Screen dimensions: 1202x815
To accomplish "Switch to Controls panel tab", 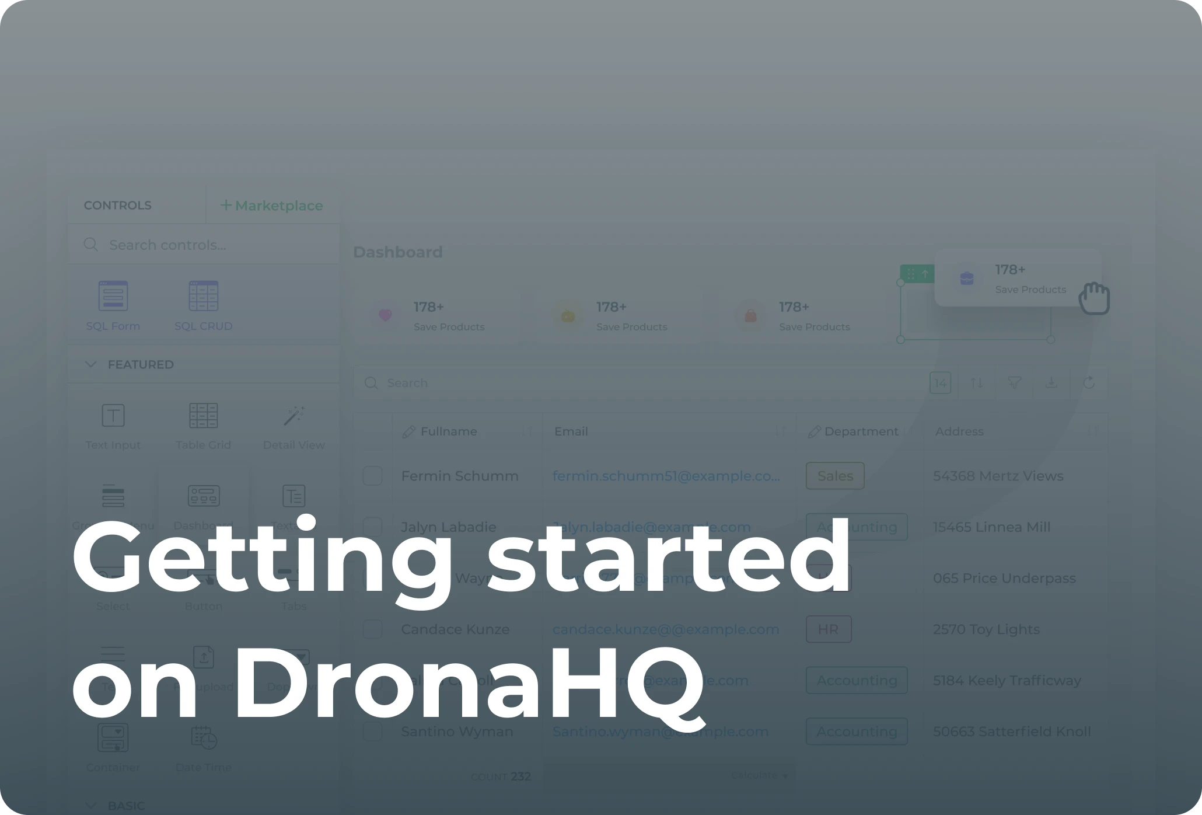I will (x=117, y=205).
